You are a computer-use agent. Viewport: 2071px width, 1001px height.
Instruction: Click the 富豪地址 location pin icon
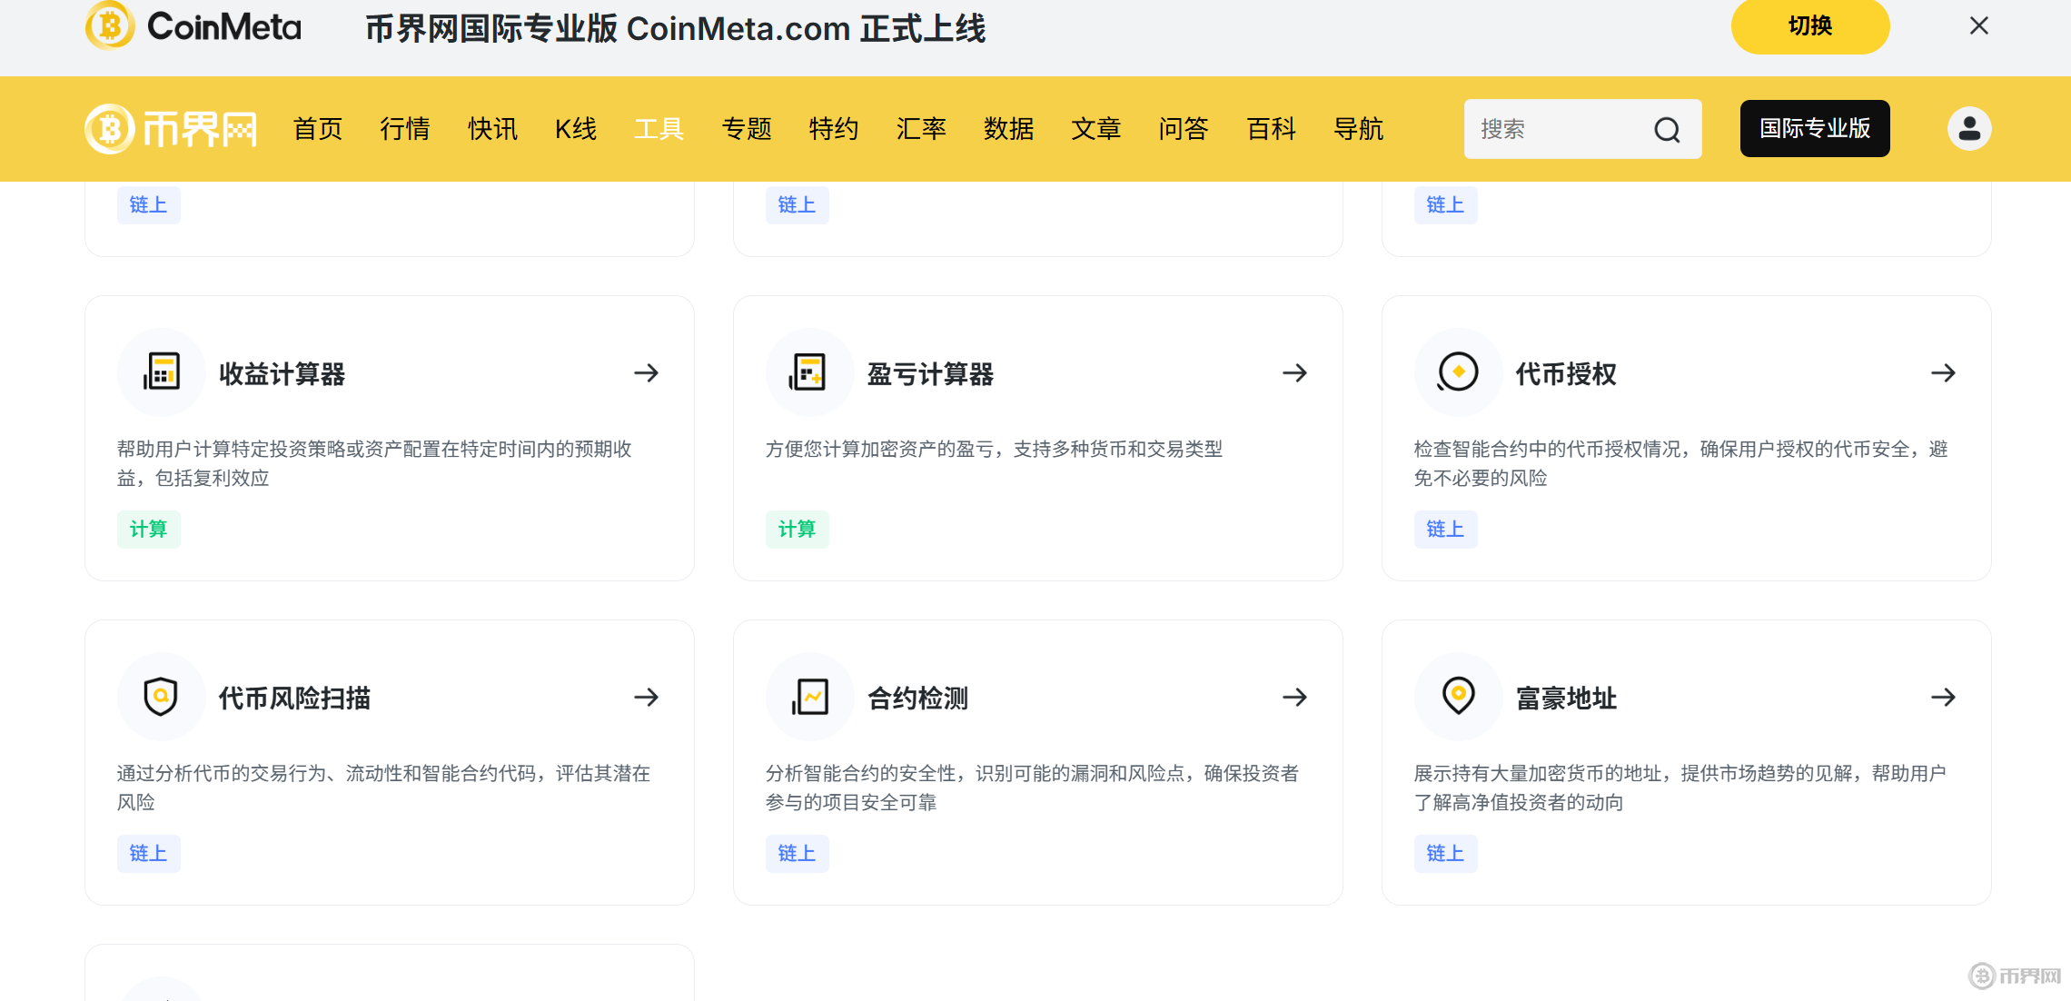[1458, 697]
